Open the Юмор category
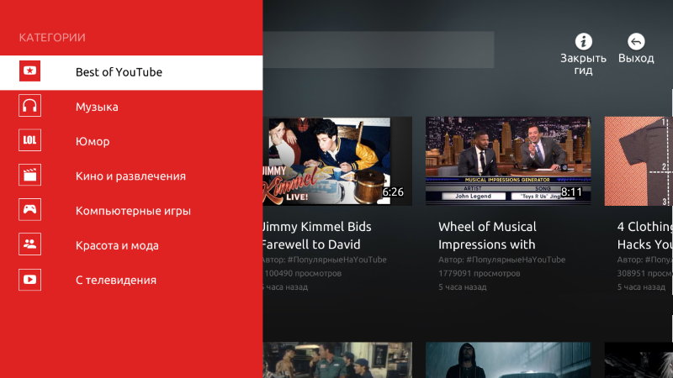This screenshot has width=673, height=378. [131, 141]
